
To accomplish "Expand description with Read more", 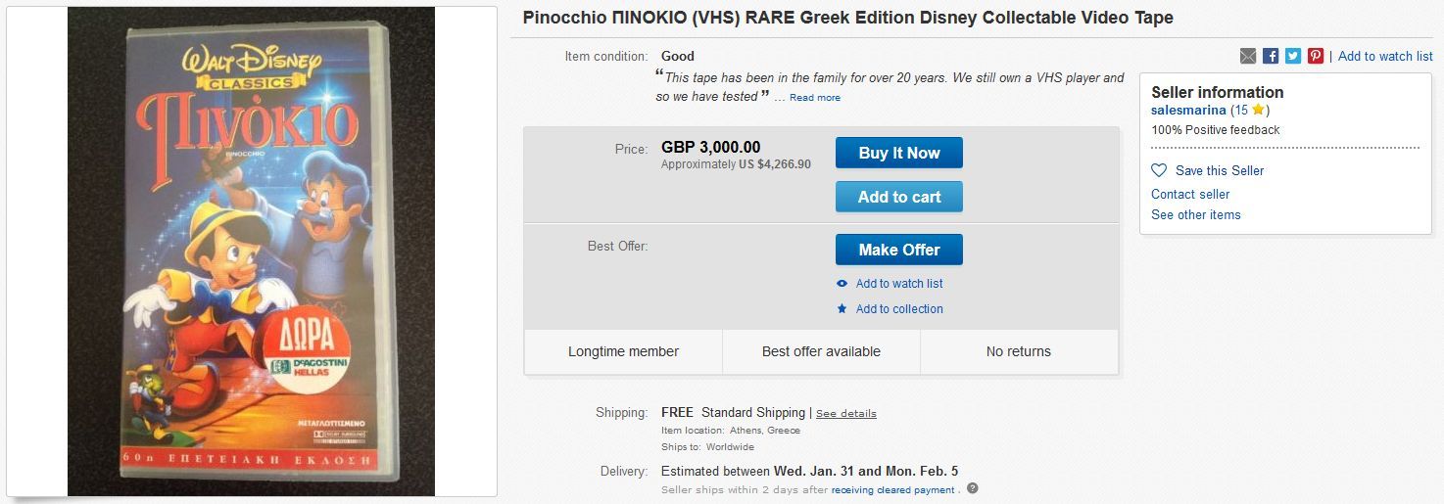I will click(815, 98).
